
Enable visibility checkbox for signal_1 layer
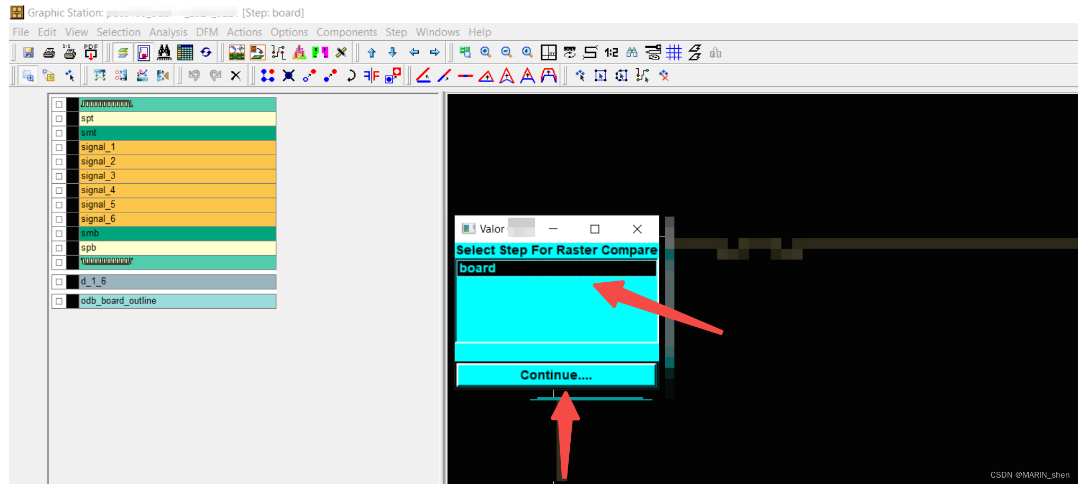(59, 147)
